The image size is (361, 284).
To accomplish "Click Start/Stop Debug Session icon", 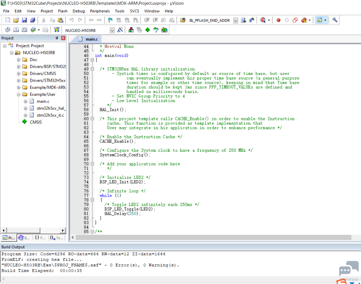I will tap(263, 20).
